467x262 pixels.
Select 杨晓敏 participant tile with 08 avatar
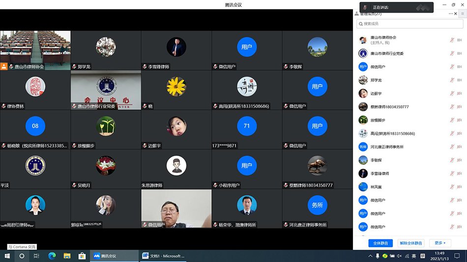[x=35, y=130]
